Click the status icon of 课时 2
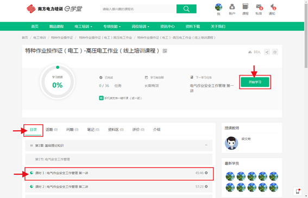308x198 pixels. click(32, 187)
